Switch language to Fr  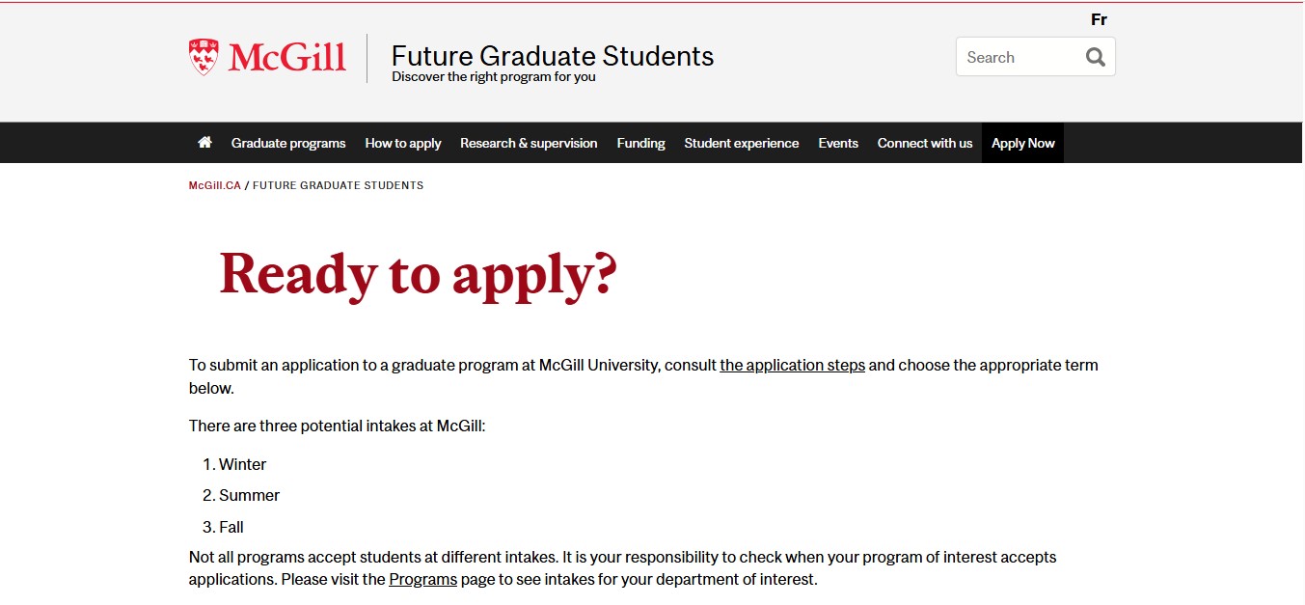click(x=1099, y=20)
